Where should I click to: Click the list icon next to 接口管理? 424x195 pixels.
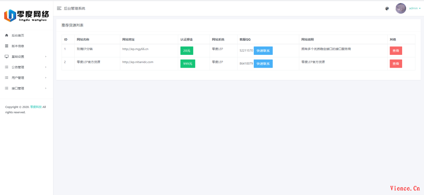[6, 88]
